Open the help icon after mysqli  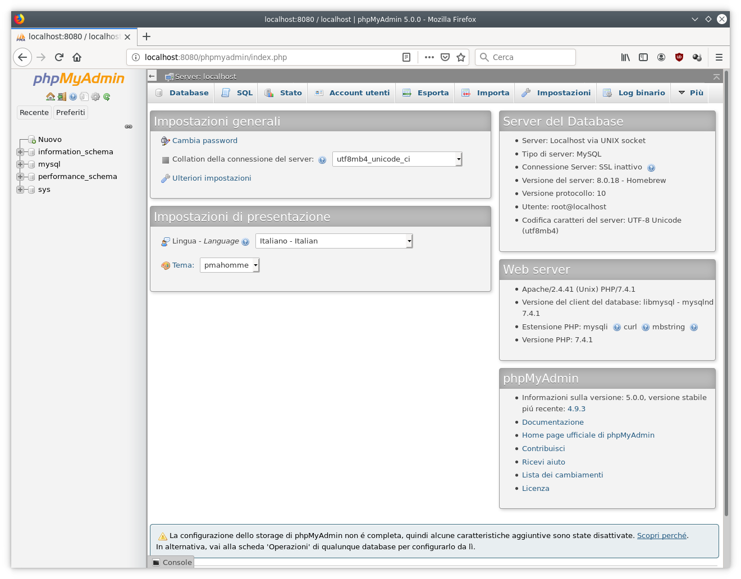coord(617,328)
